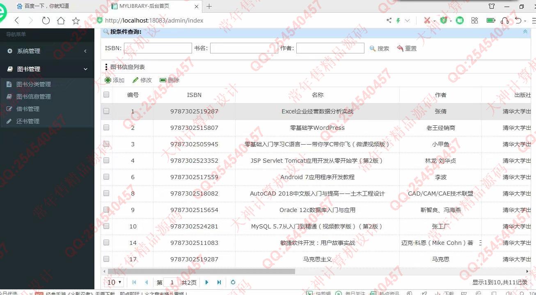Click the gear icon of 系统管理
536x295 pixels.
[x=10, y=51]
